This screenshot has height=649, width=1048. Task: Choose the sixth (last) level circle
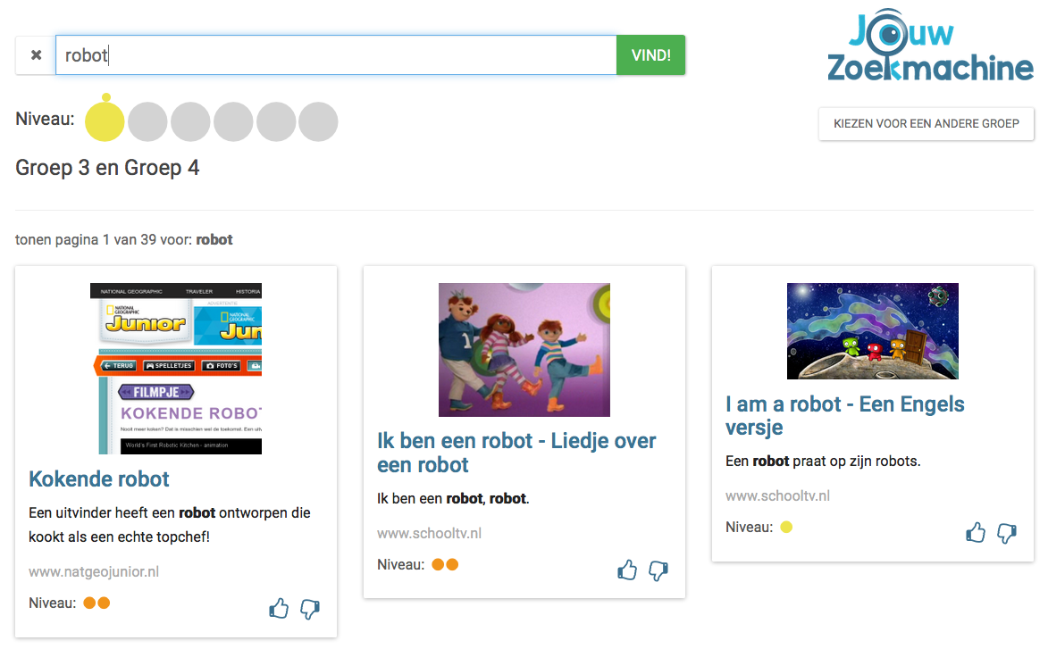tap(318, 121)
